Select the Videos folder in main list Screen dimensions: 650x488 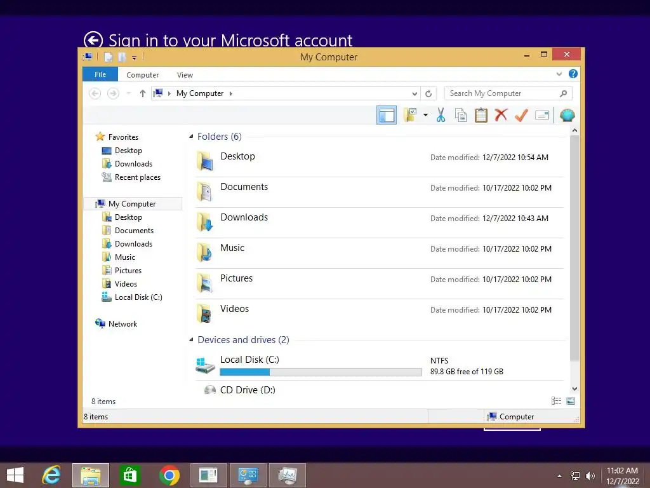(x=380, y=314)
